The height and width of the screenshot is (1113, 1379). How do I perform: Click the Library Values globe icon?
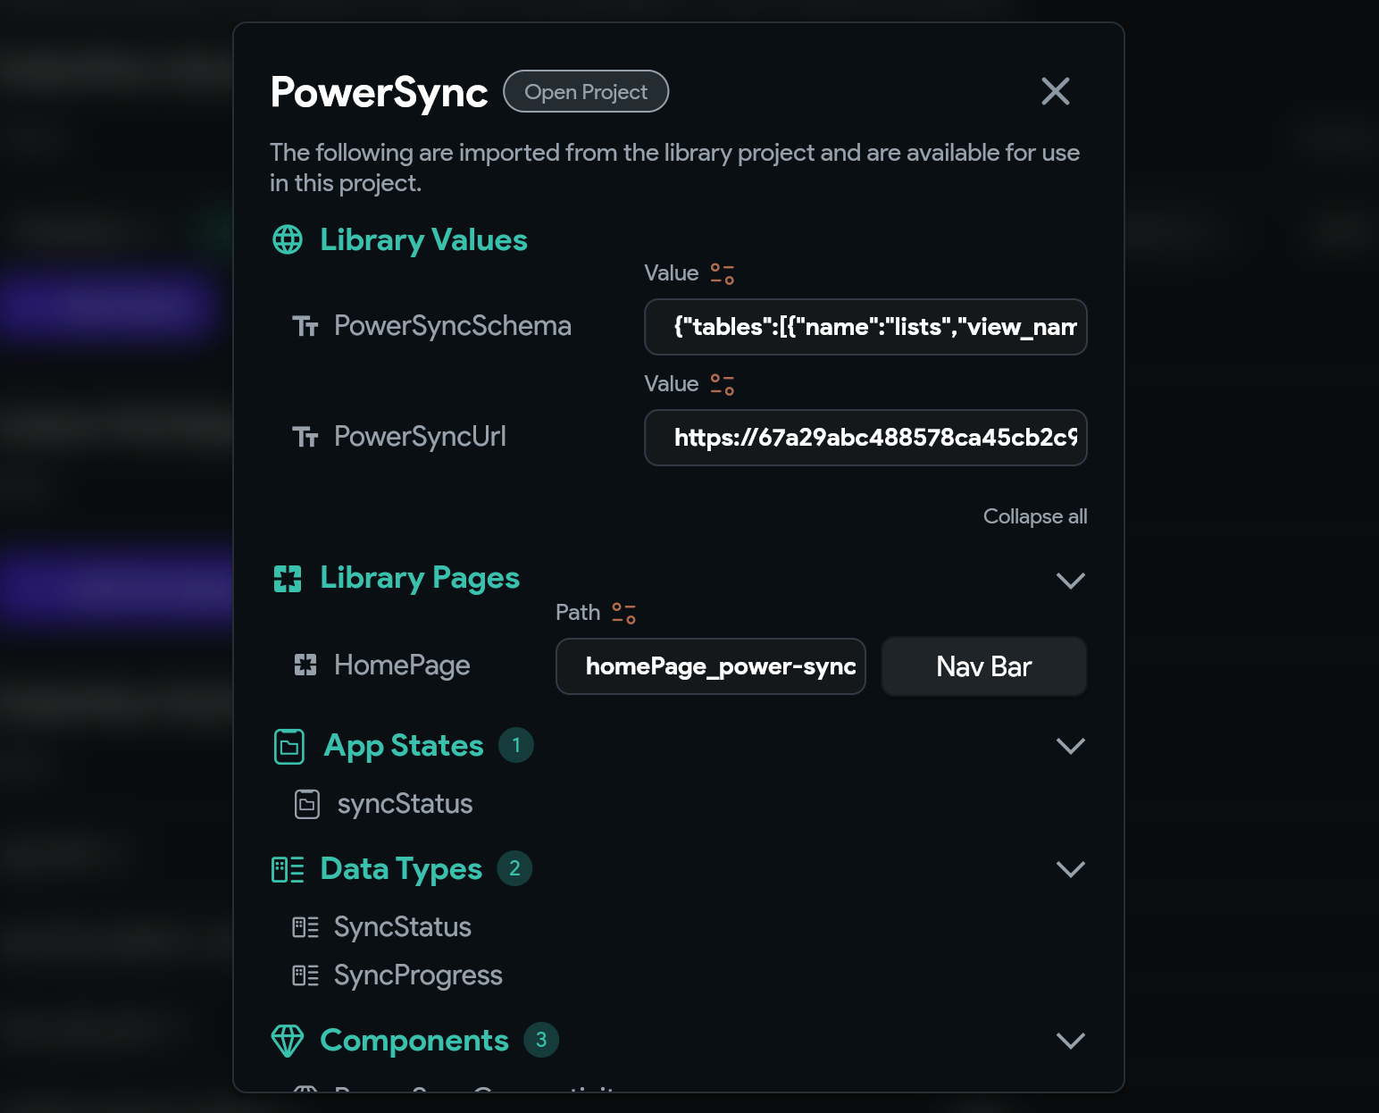tap(288, 239)
